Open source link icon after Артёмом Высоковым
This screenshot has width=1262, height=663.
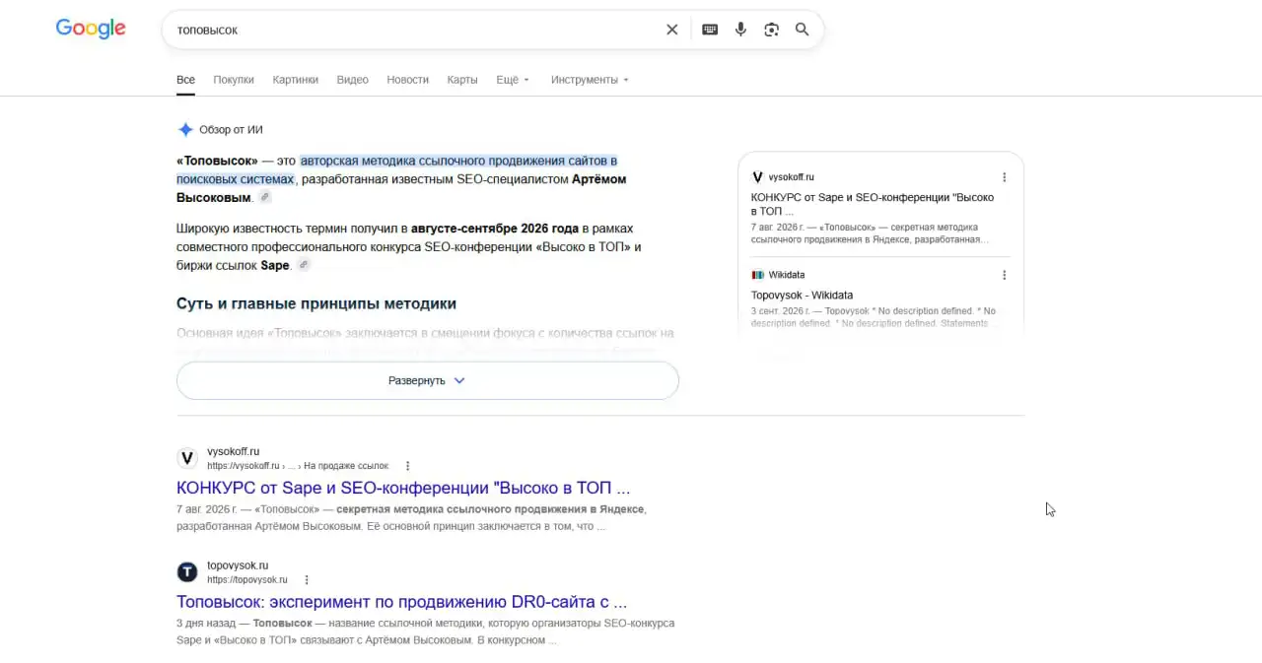click(265, 197)
